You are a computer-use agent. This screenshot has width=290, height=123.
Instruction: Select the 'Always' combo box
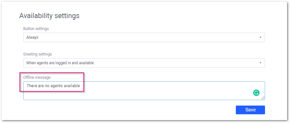point(144,37)
